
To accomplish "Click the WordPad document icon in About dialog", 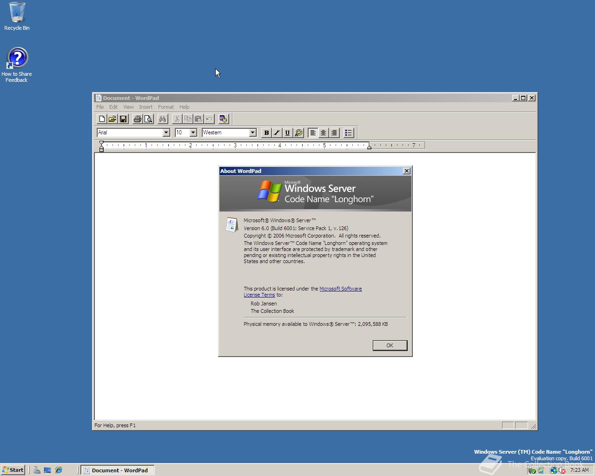I will (231, 225).
